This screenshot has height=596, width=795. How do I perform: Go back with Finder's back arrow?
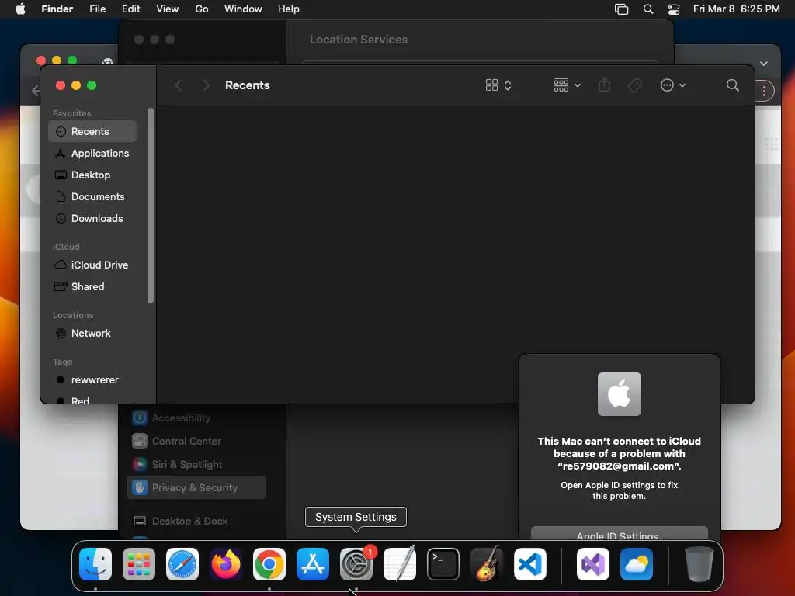(x=178, y=85)
